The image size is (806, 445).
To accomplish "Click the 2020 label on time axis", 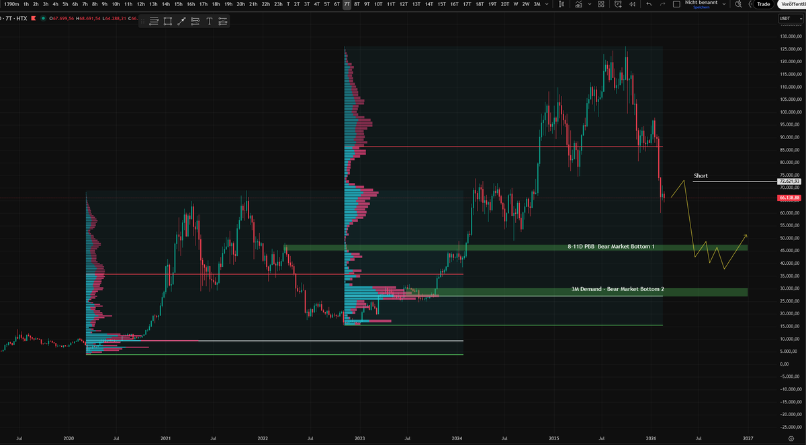I will point(69,438).
